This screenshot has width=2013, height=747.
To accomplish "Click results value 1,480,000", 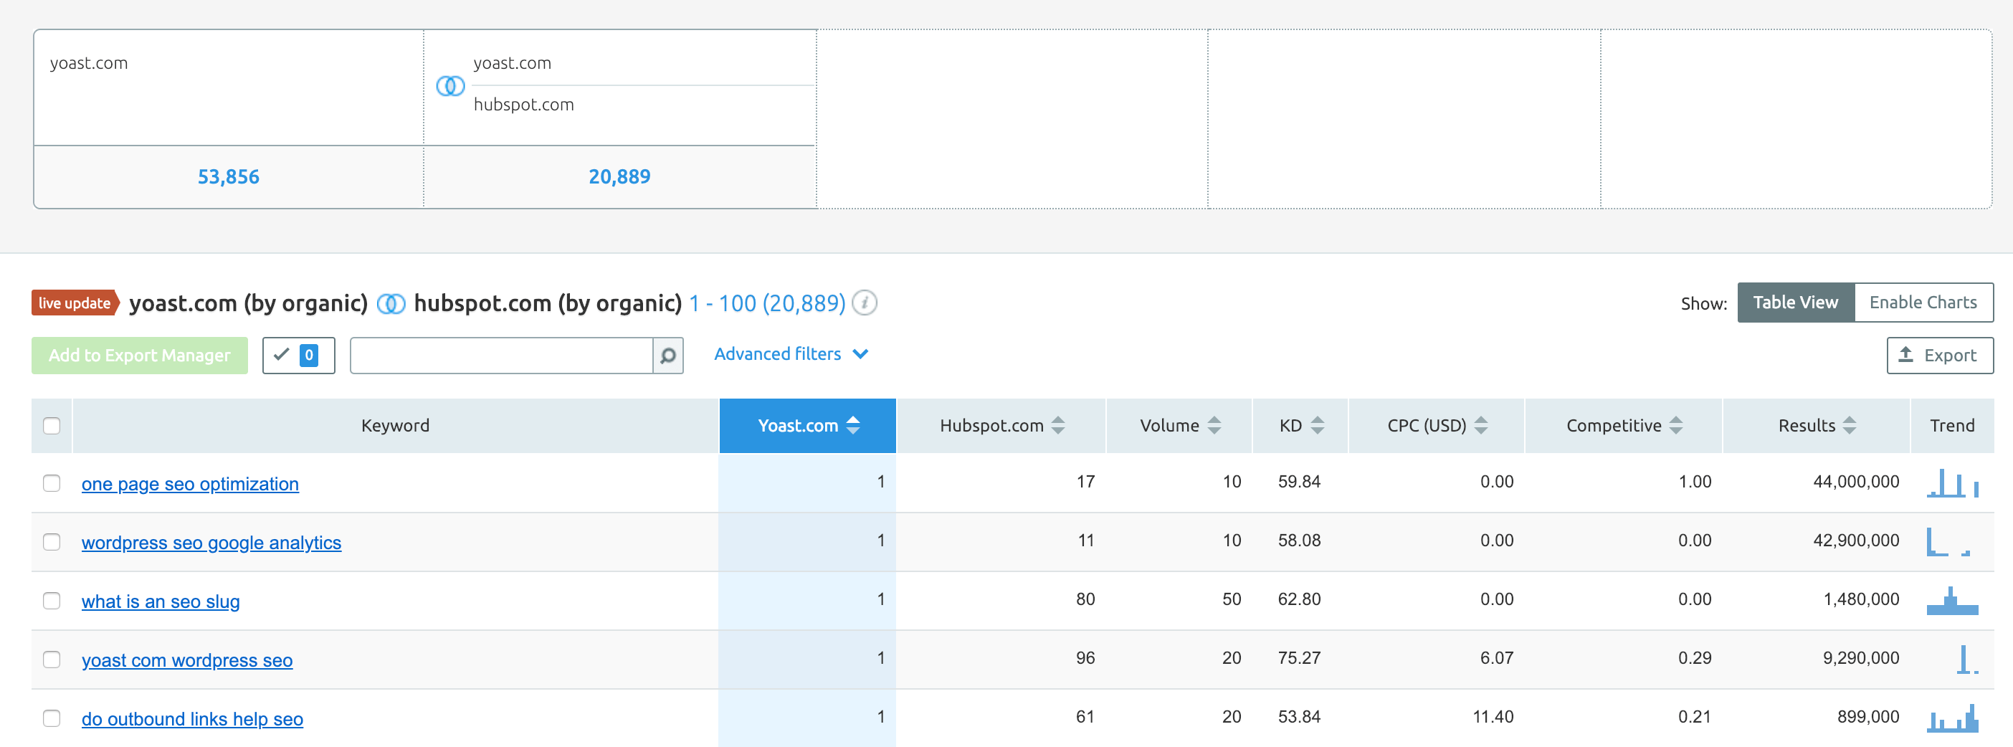I will (1860, 599).
